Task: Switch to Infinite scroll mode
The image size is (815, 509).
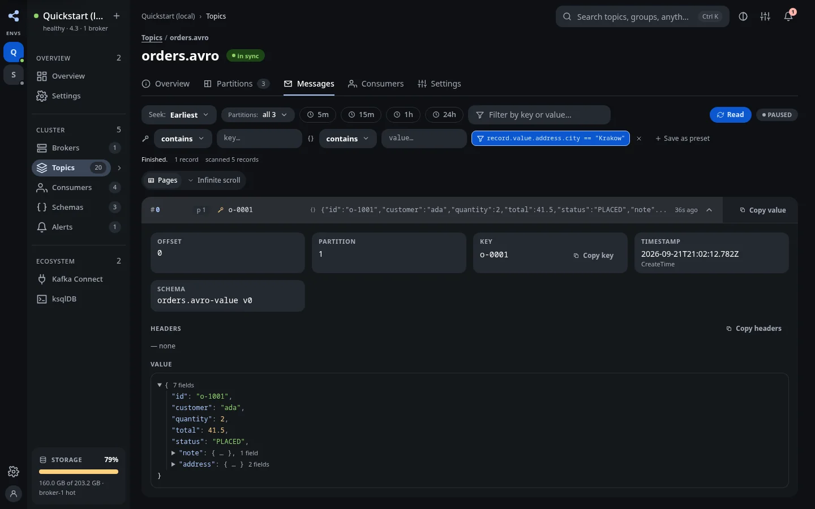Action: tap(214, 180)
